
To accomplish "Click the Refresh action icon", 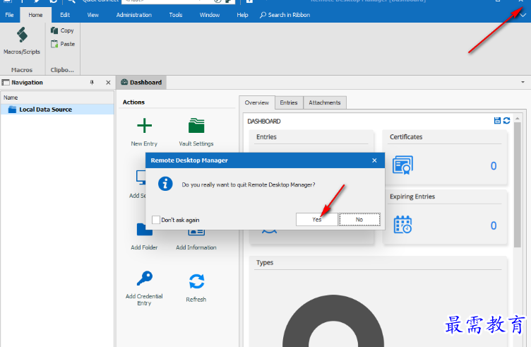I will click(196, 281).
